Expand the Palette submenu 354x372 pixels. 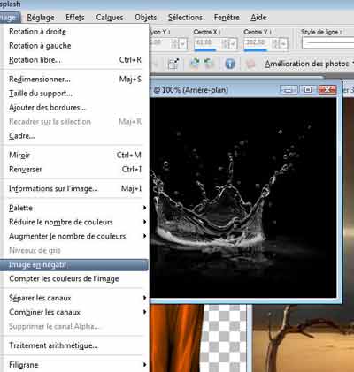pyautogui.click(x=74, y=208)
